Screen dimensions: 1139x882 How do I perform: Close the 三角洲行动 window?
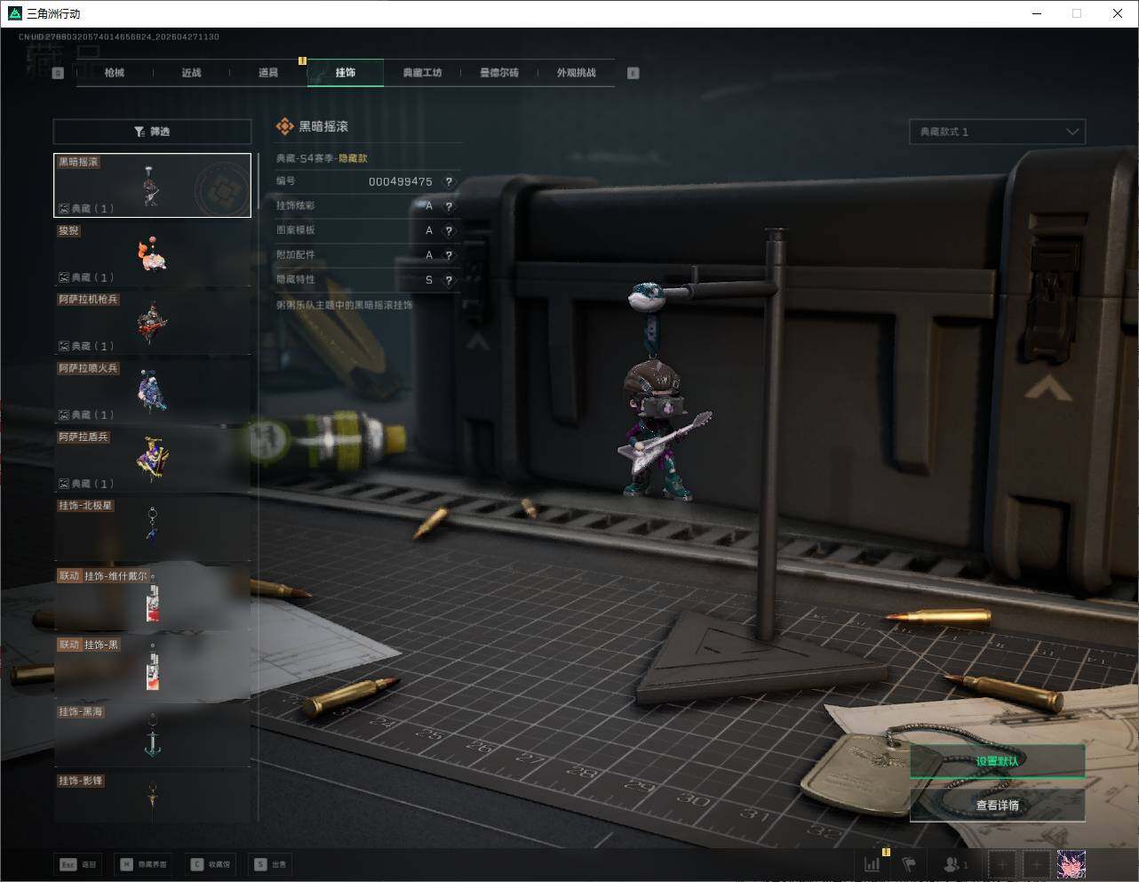pos(1118,13)
